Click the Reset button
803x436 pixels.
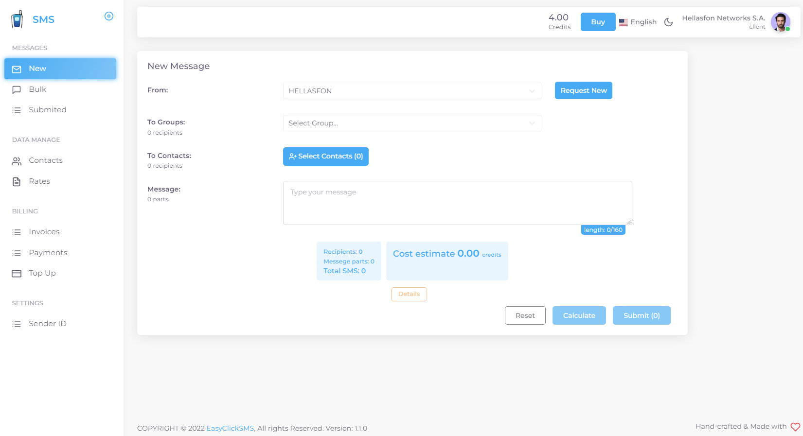[525, 315]
